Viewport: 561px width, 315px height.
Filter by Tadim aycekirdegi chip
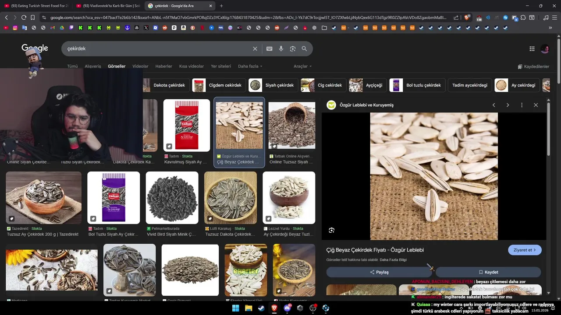pos(469,85)
